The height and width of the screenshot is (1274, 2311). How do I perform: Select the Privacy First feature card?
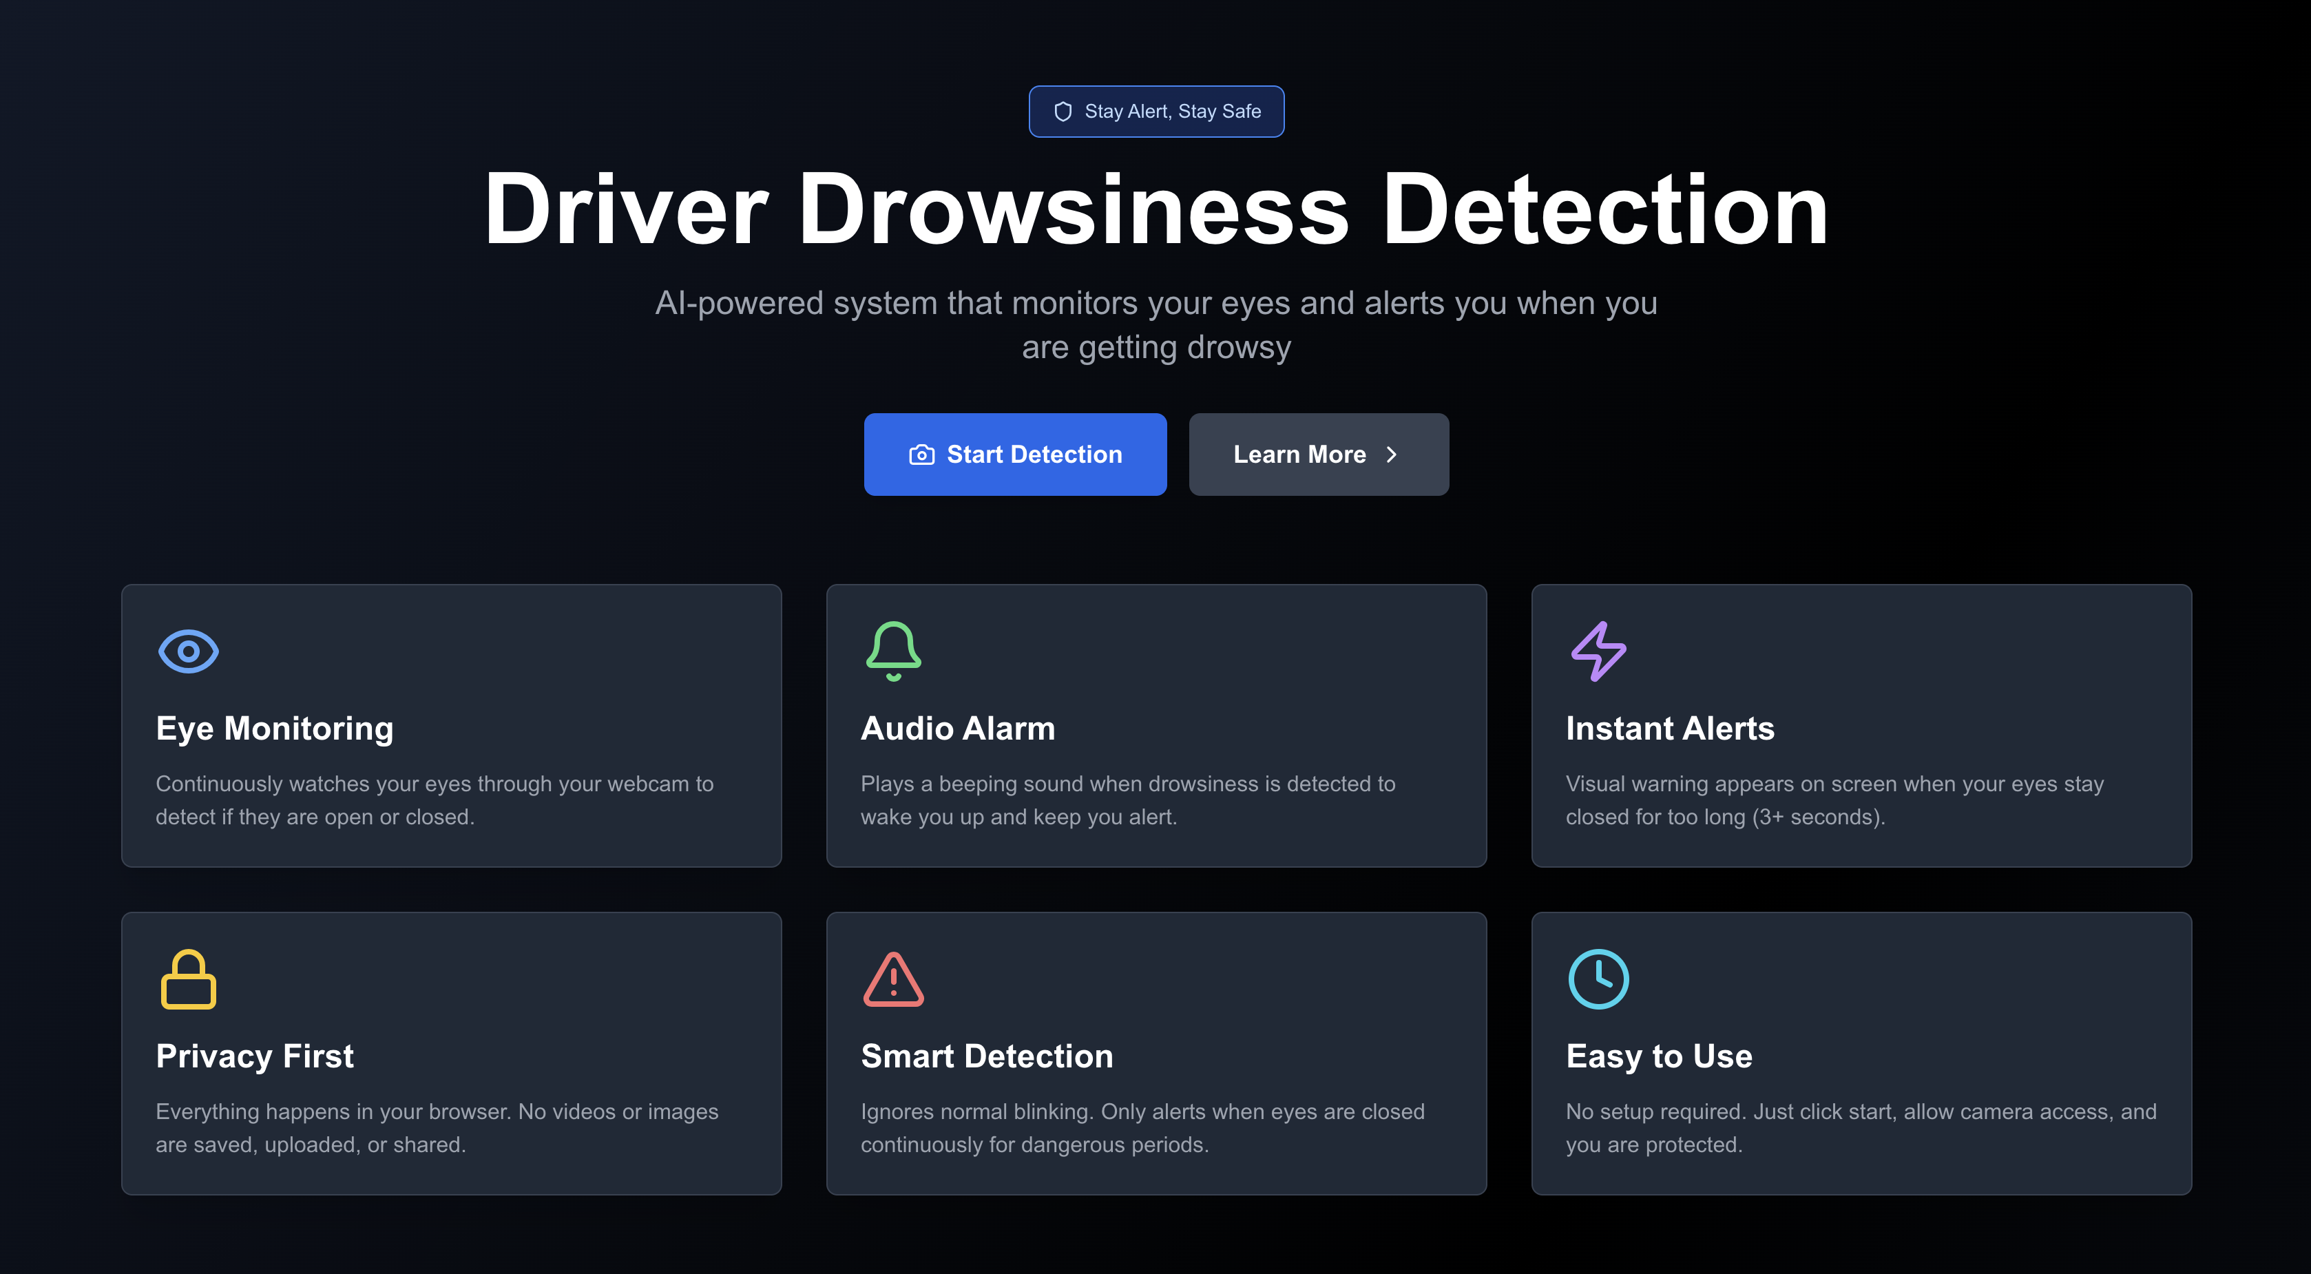pos(451,1054)
